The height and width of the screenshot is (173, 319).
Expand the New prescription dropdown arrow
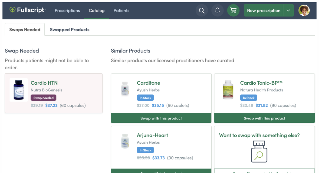point(288,10)
